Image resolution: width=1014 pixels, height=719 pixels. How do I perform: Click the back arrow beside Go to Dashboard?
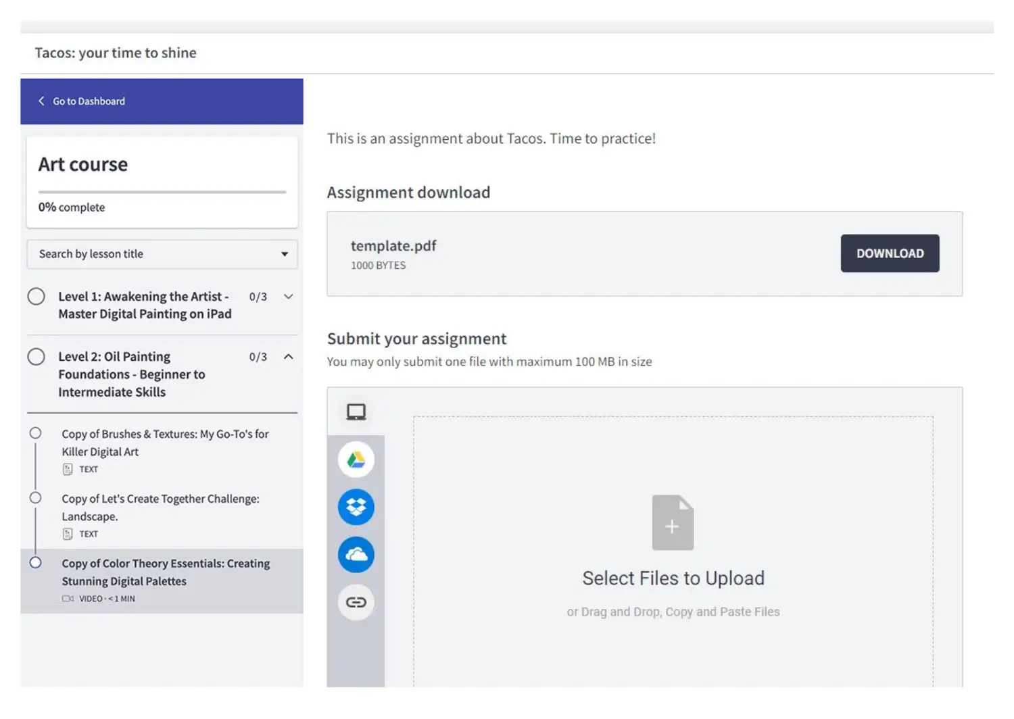click(x=41, y=101)
